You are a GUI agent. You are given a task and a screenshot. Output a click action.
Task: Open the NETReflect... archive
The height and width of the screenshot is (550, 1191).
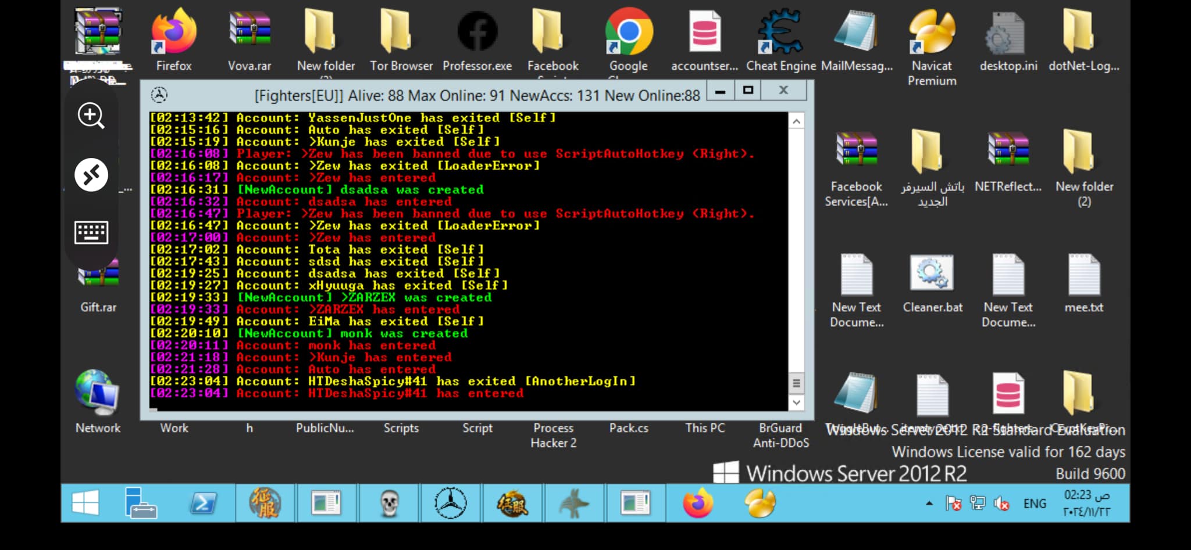(1008, 163)
